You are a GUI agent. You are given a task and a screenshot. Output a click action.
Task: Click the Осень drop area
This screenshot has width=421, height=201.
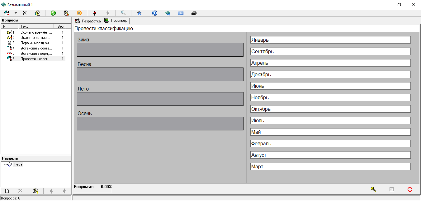(160, 124)
